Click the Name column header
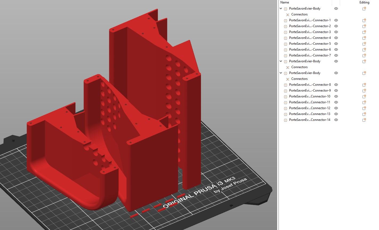 coord(285,2)
